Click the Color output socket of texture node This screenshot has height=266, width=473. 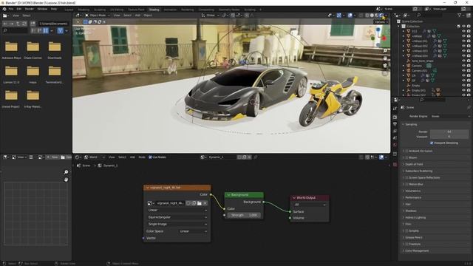pos(211,194)
